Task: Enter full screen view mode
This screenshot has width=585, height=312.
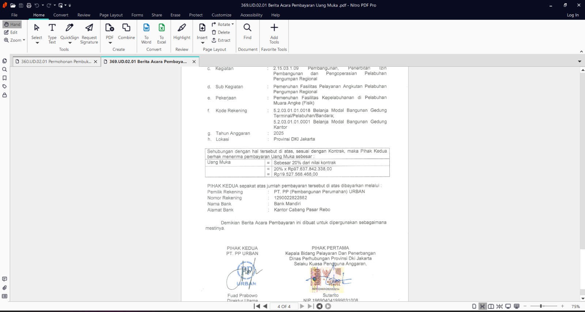Action: (508, 307)
